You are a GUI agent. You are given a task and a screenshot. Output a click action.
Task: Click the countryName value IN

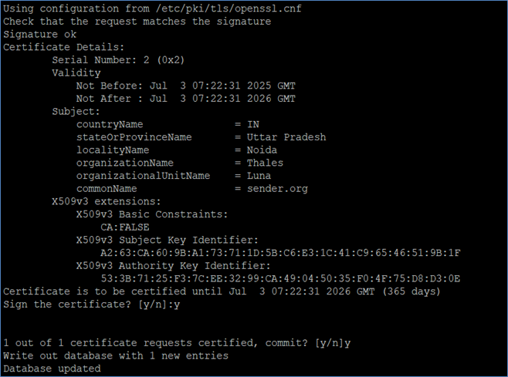[253, 125]
